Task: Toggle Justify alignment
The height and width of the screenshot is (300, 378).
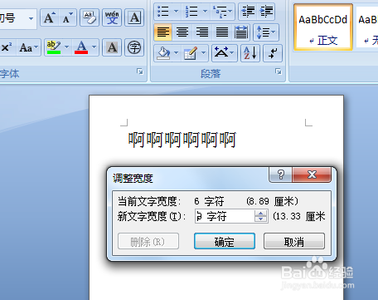Action: pyautogui.click(x=222, y=32)
